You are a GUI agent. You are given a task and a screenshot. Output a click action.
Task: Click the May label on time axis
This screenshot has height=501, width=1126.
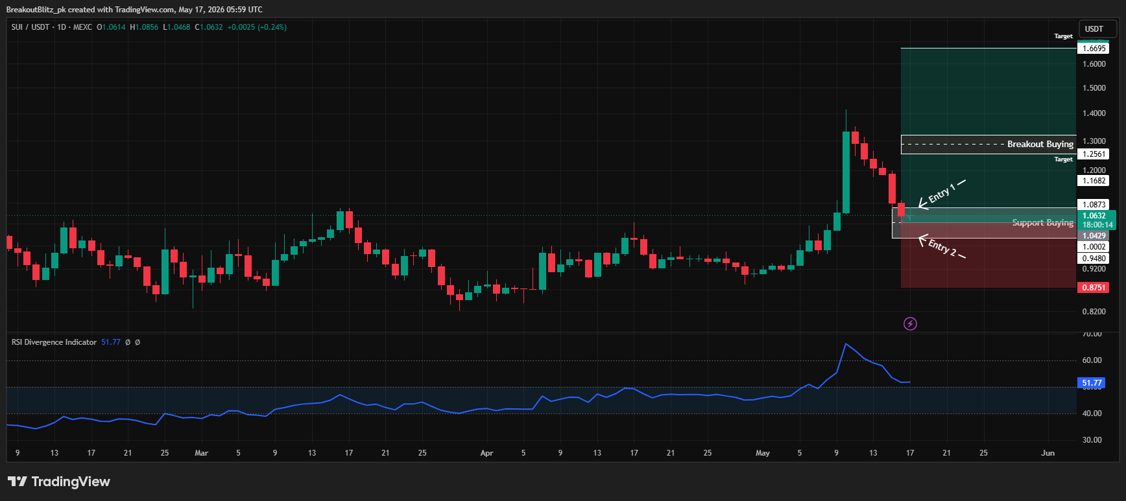[763, 453]
